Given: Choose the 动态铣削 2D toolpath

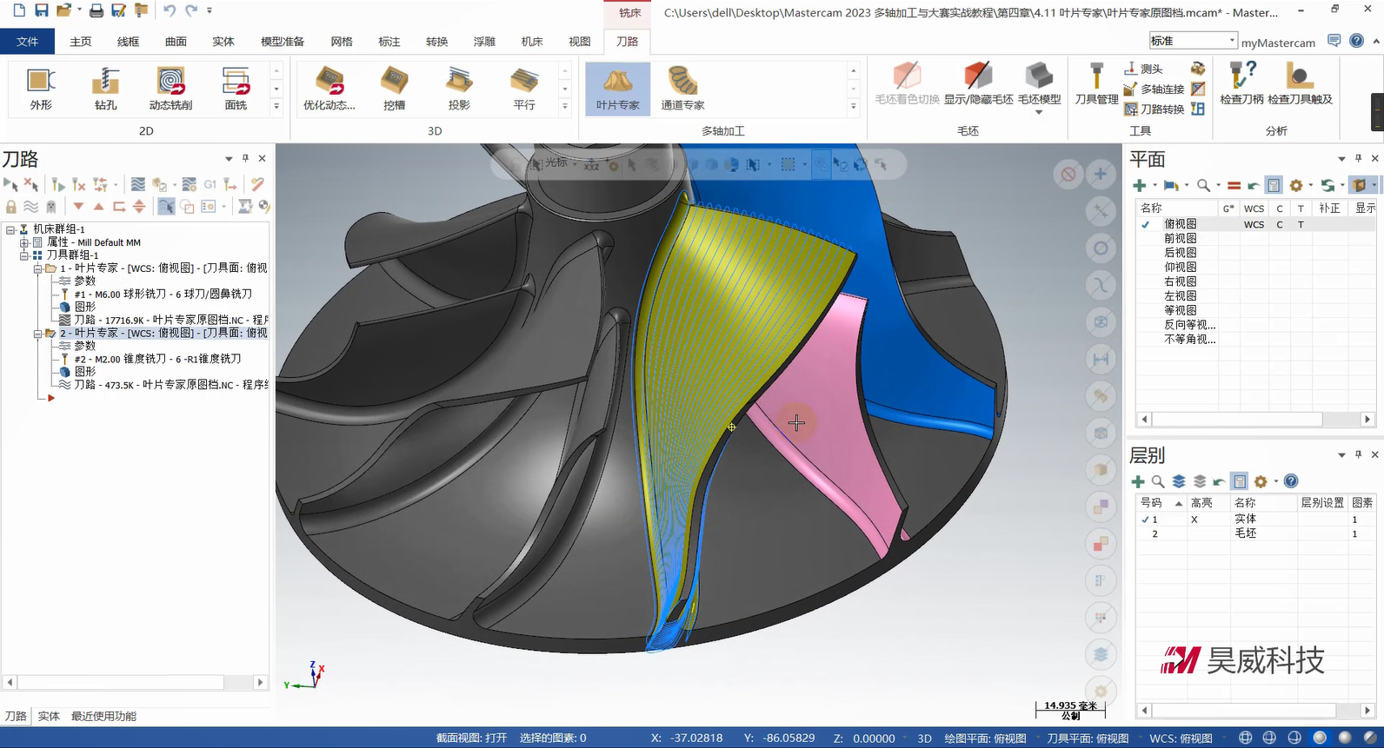Looking at the screenshot, I should (x=170, y=88).
